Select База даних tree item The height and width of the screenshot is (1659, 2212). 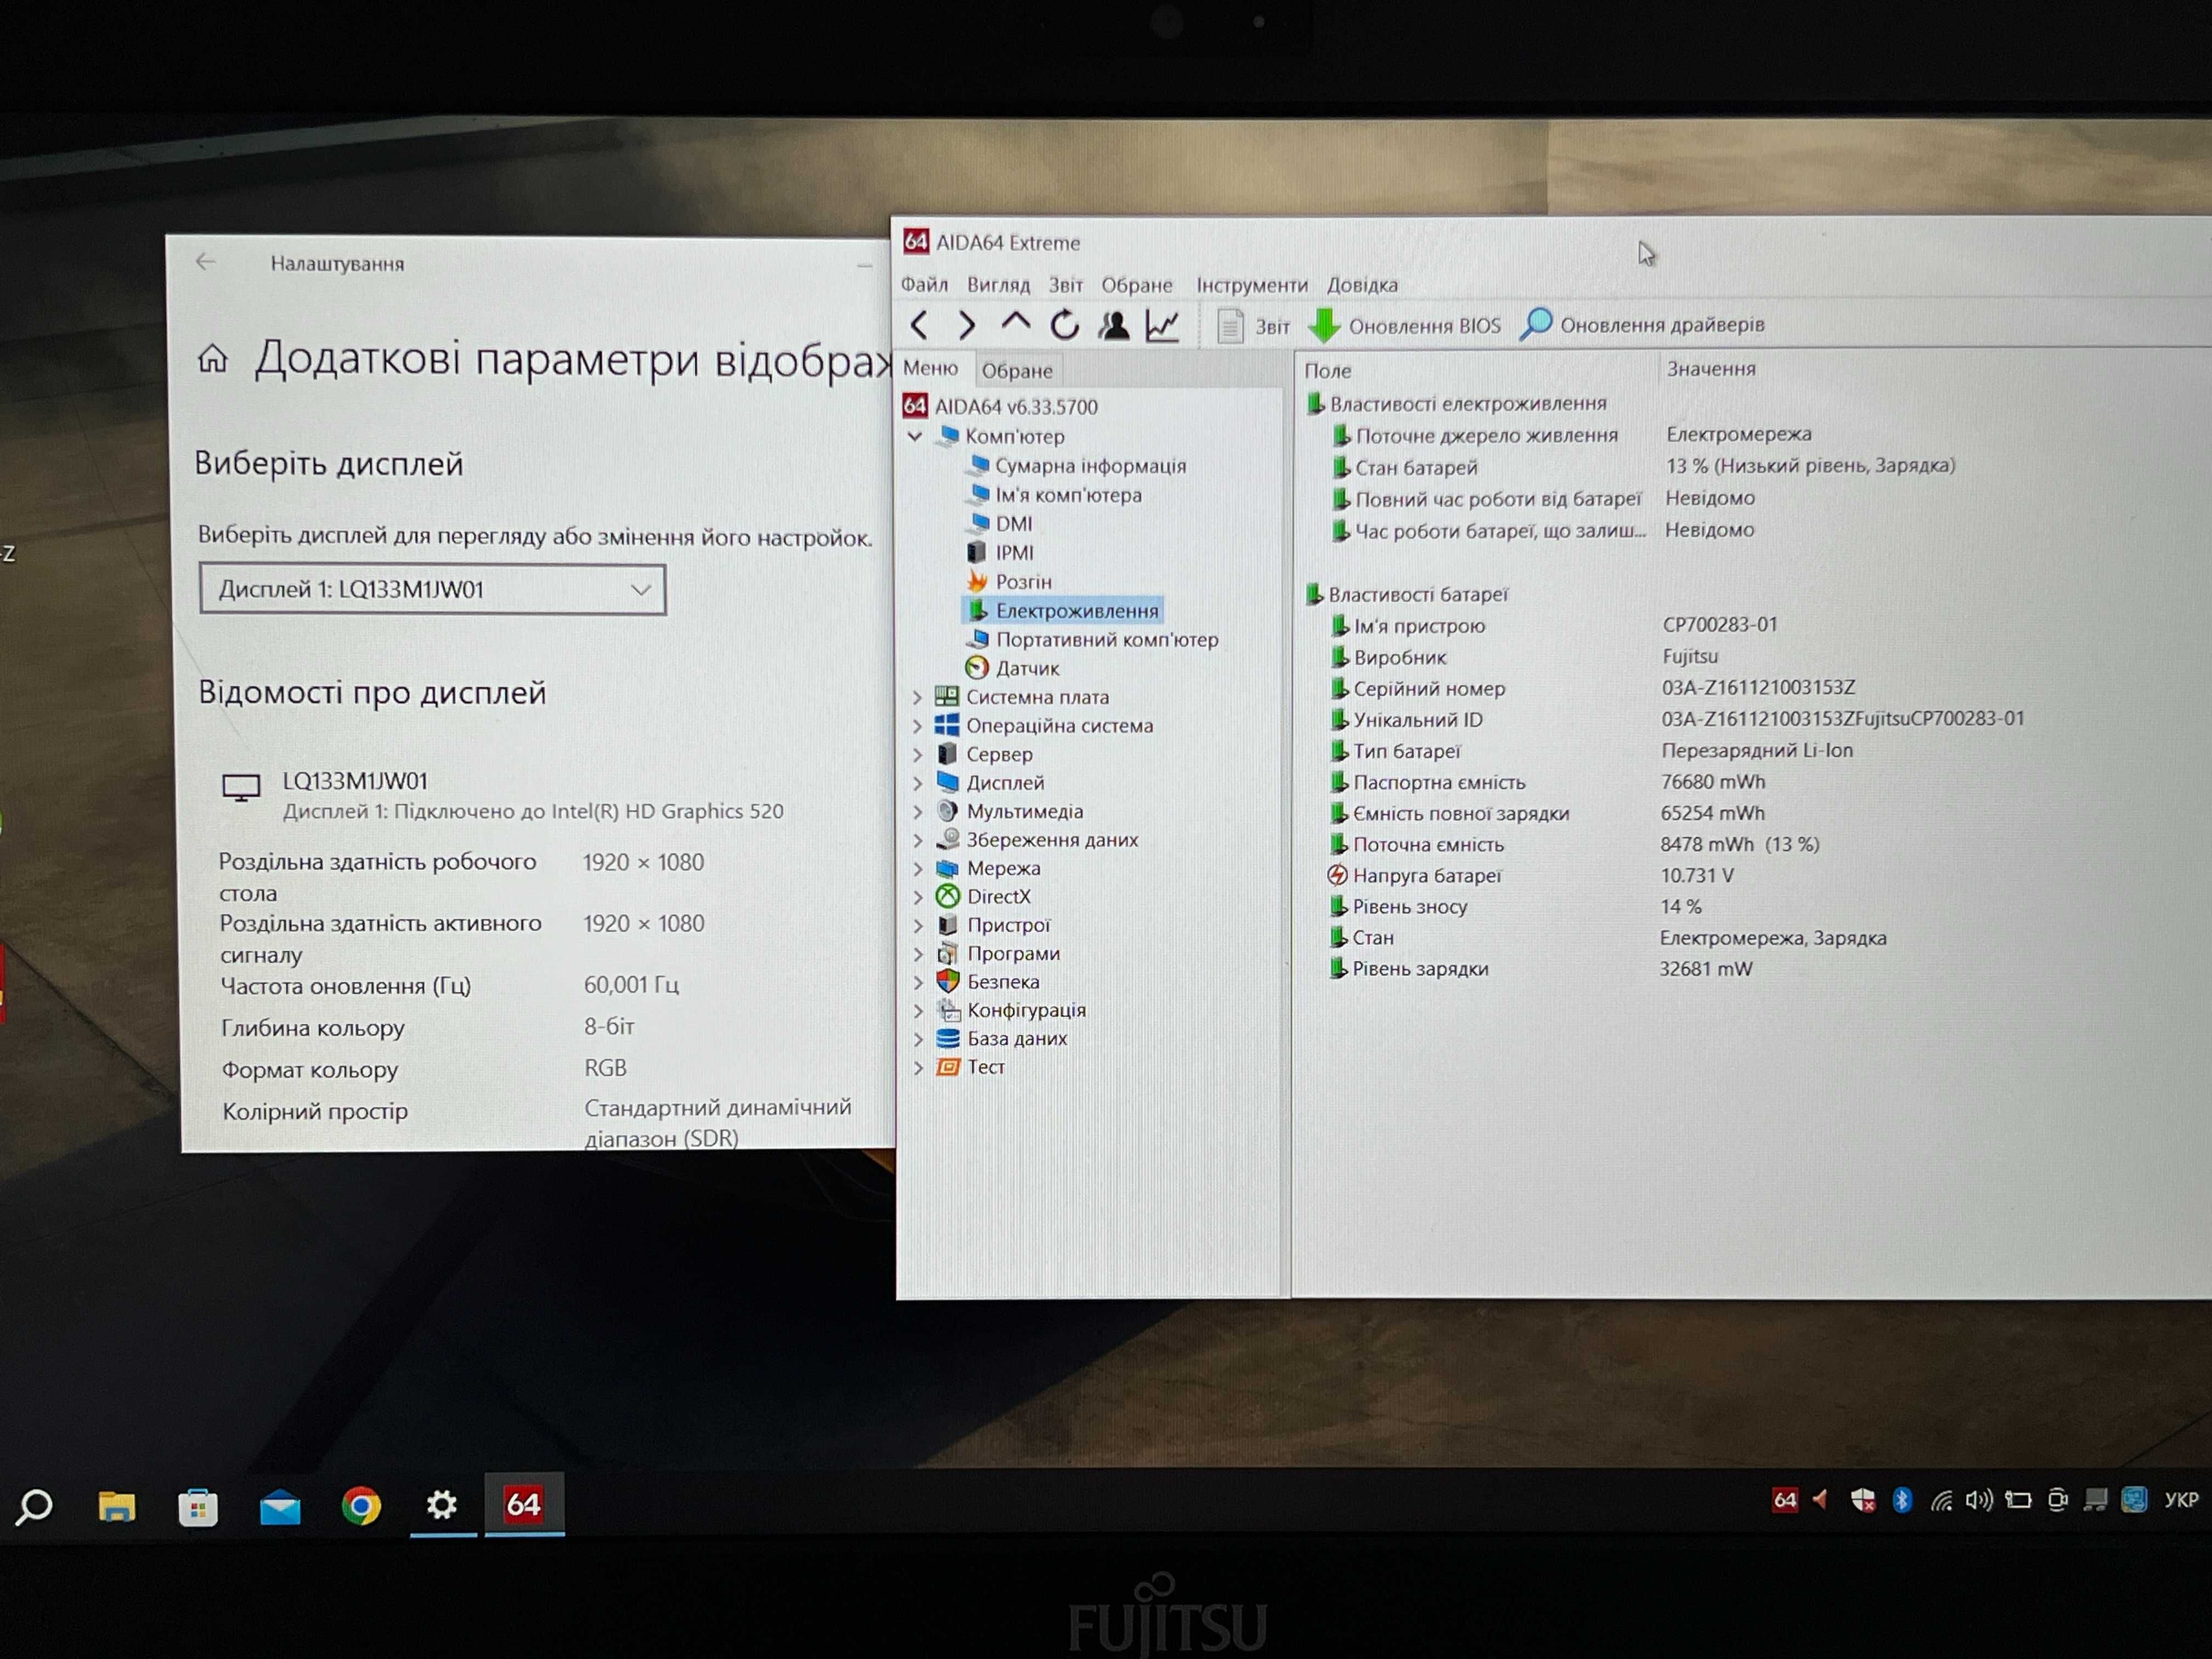1001,1038
